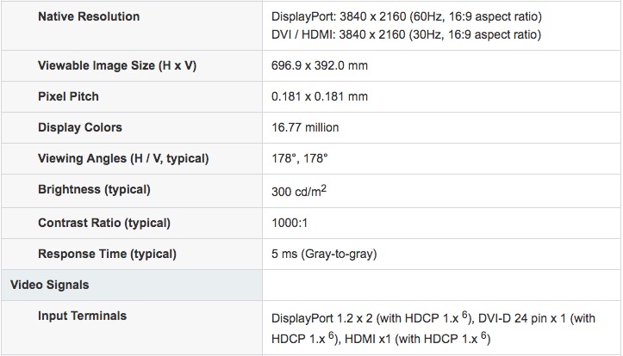Click the Video Signals section header
Image resolution: width=623 pixels, height=356 pixels.
[x=49, y=284]
